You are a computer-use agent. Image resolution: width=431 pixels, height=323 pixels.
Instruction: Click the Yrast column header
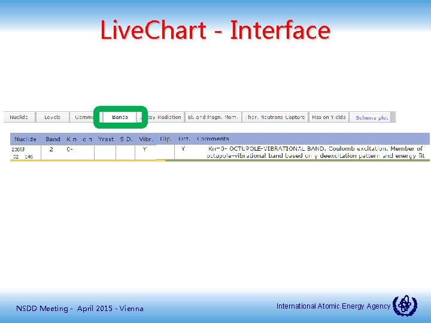(x=106, y=139)
